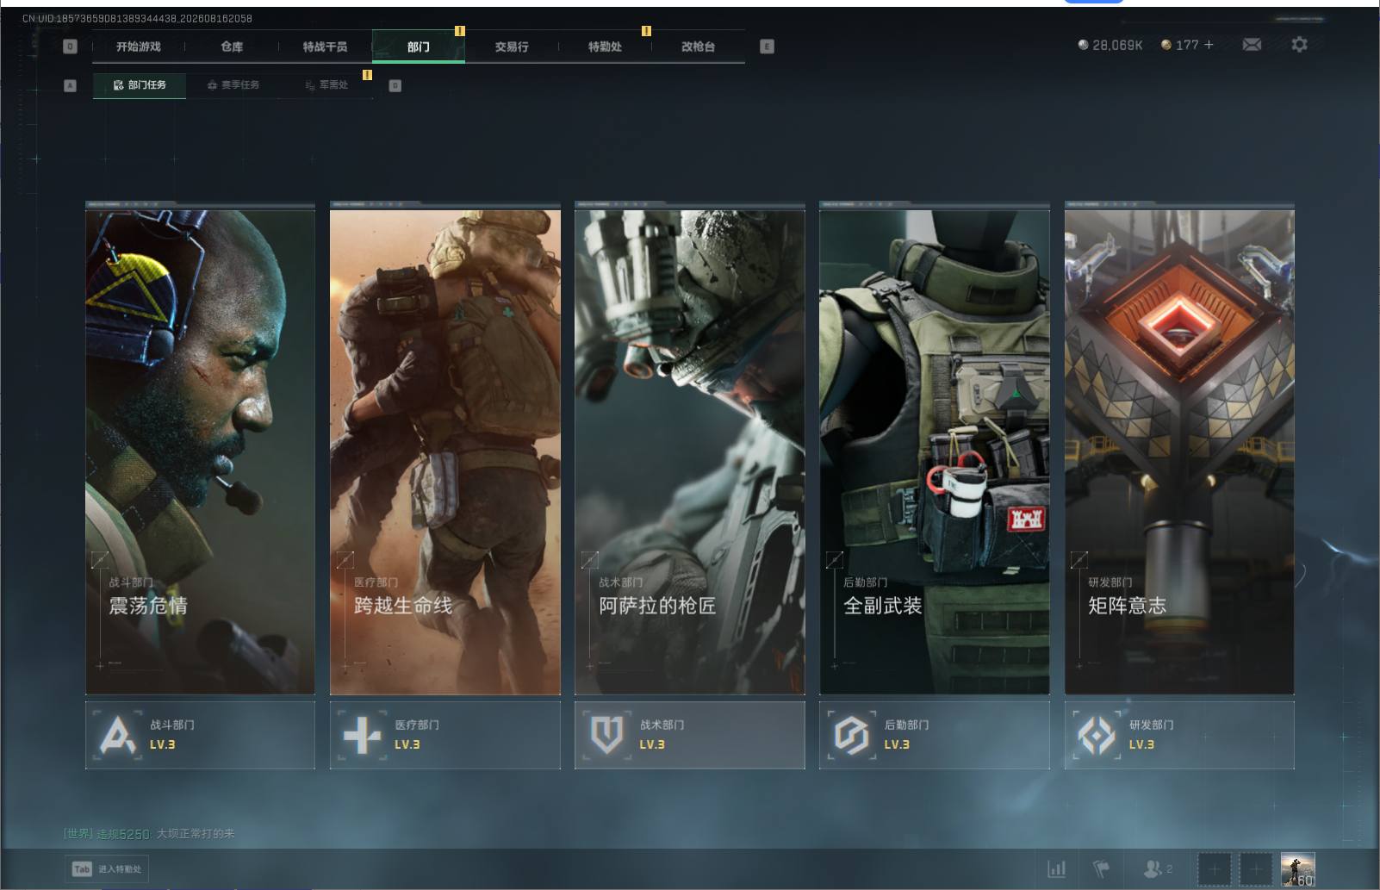The height and width of the screenshot is (890, 1380).
Task: Click the Tab key icon
Action: 82,868
